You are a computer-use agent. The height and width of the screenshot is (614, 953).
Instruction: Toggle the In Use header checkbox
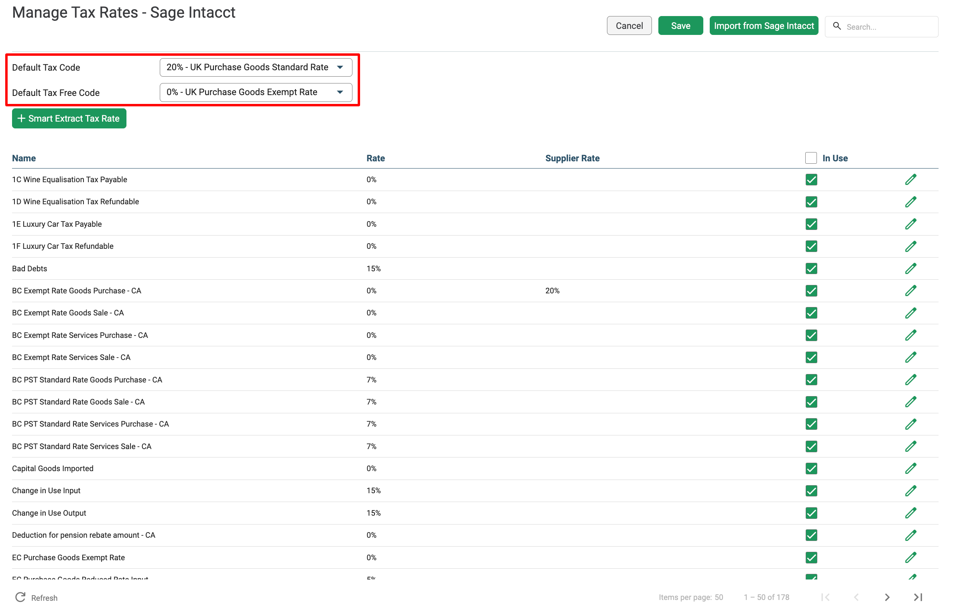tap(811, 158)
